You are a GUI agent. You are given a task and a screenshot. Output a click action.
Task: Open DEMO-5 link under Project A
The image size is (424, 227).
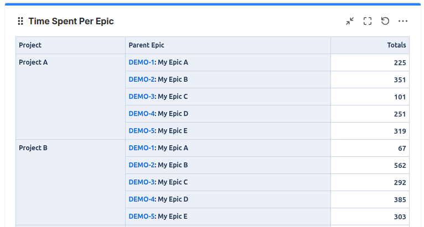click(141, 131)
